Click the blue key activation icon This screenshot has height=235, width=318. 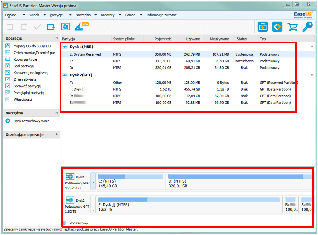tap(307, 27)
